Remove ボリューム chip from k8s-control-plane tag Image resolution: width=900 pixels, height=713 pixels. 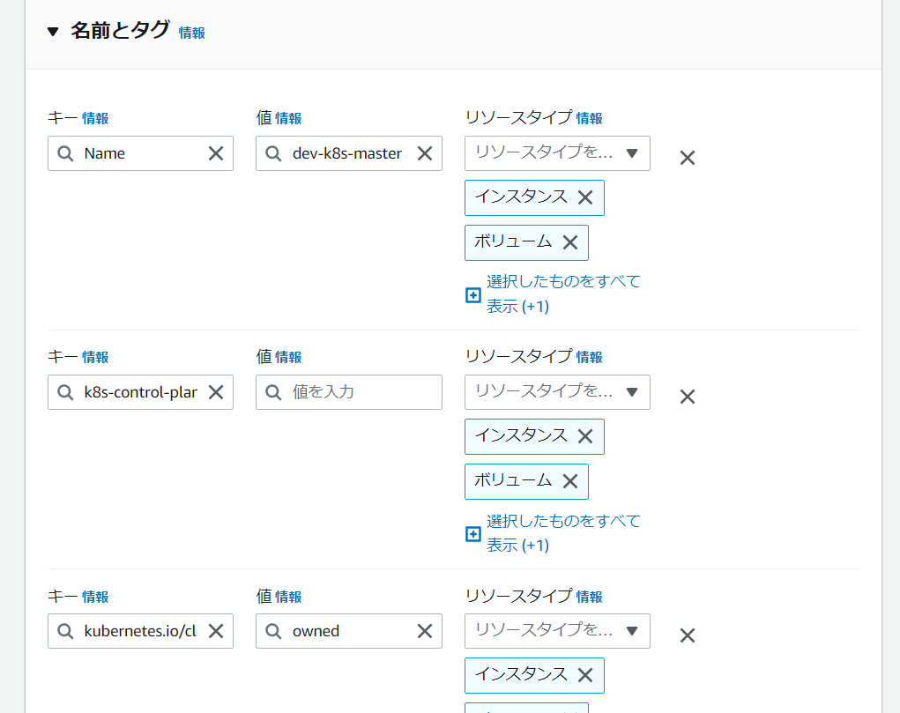[570, 481]
